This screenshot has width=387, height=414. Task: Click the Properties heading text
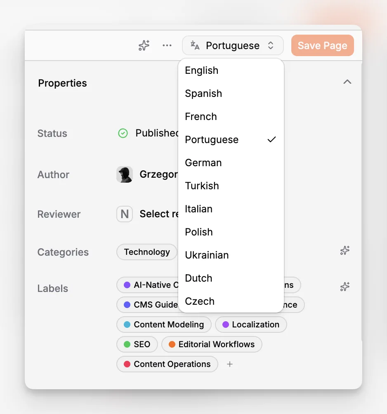point(62,83)
